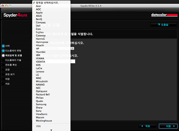Choose LG in the manufacturer list
Image resolution: width=179 pixels, height=131 pixels.
click(38, 75)
